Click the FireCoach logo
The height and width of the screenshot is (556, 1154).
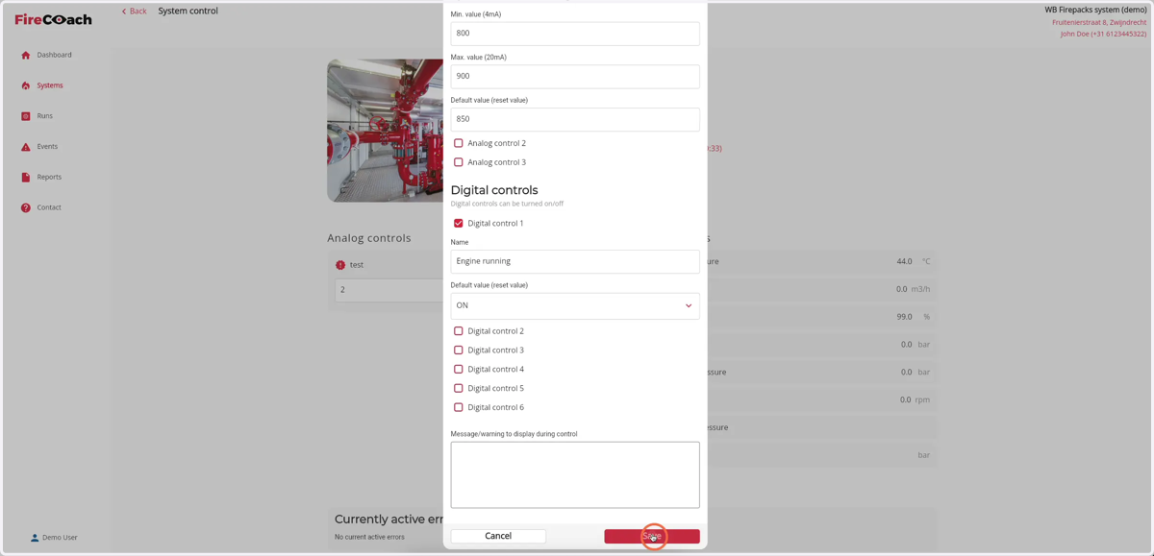click(x=53, y=19)
